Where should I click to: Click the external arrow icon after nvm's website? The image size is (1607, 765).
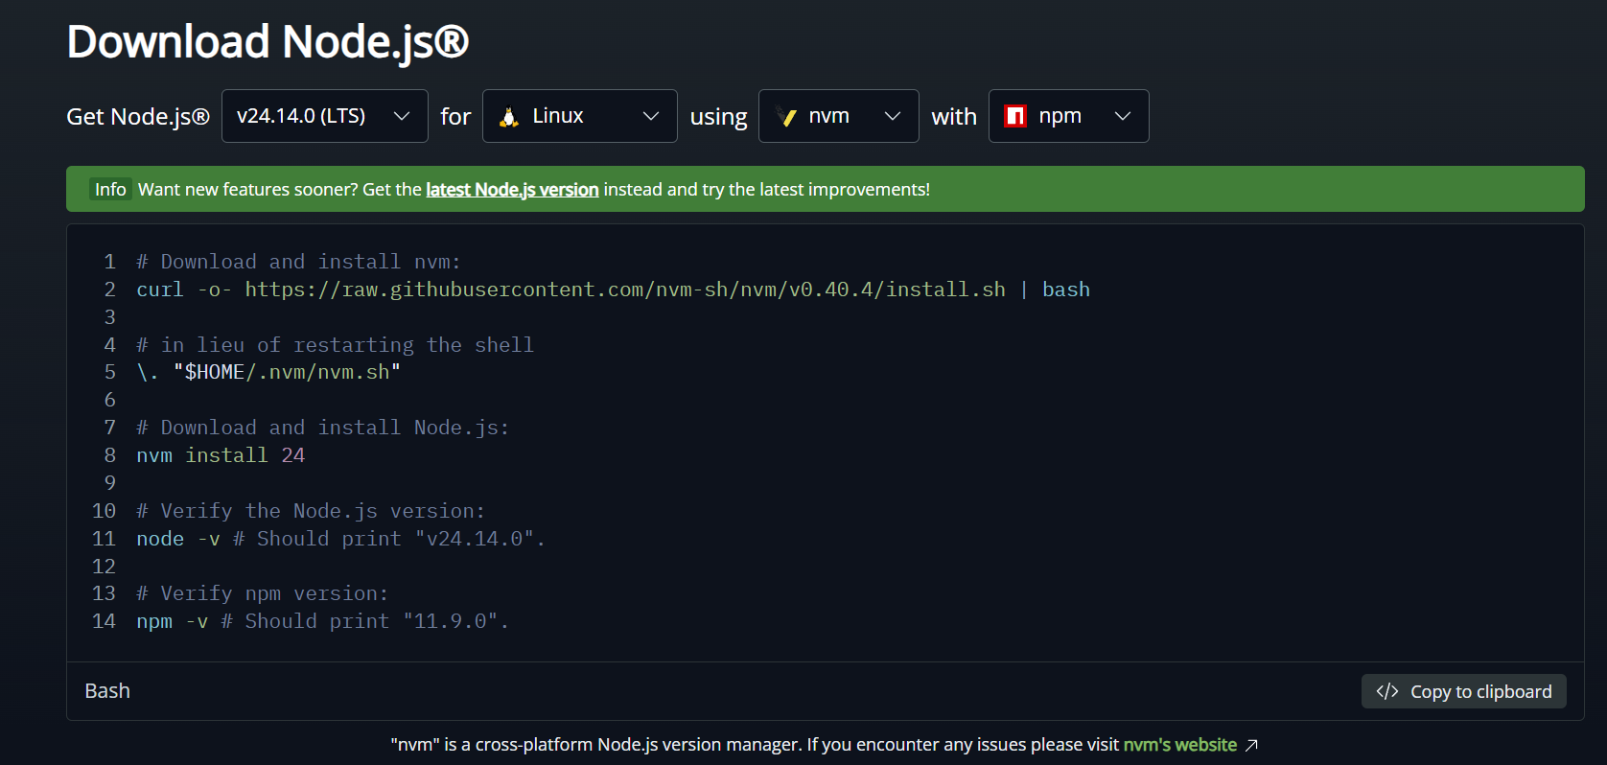(x=1251, y=745)
